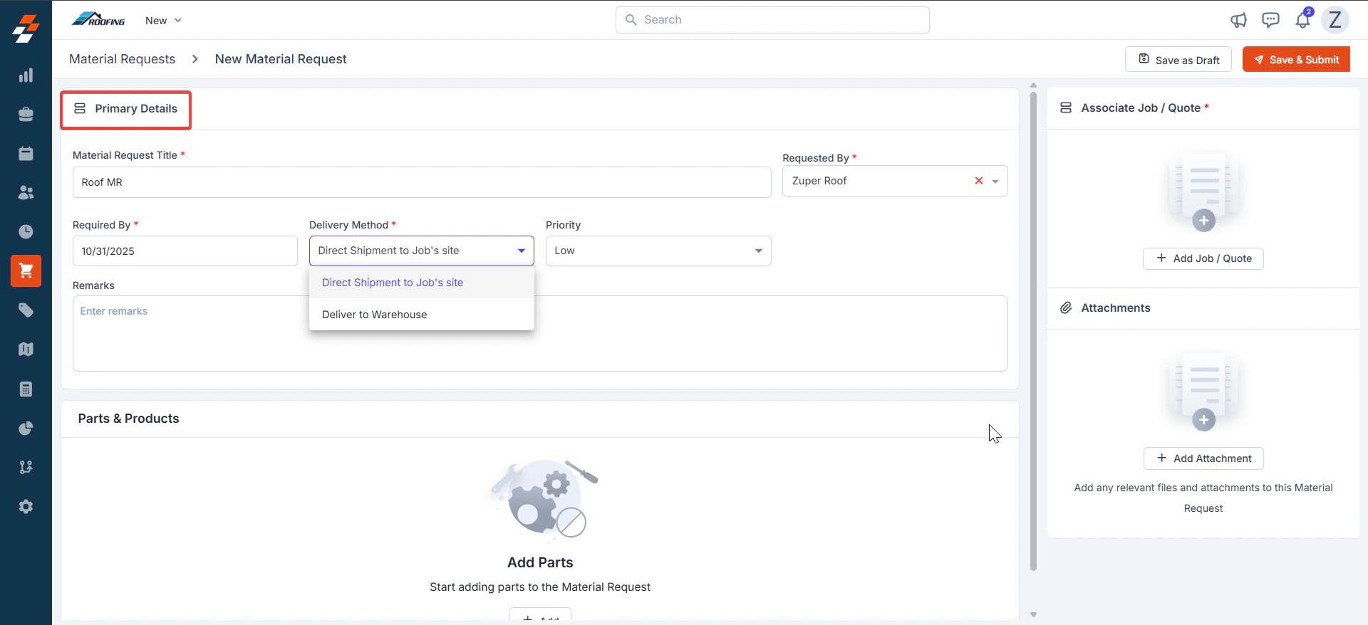
Task: Select Direct Shipment to Job's site option
Action: click(422, 283)
